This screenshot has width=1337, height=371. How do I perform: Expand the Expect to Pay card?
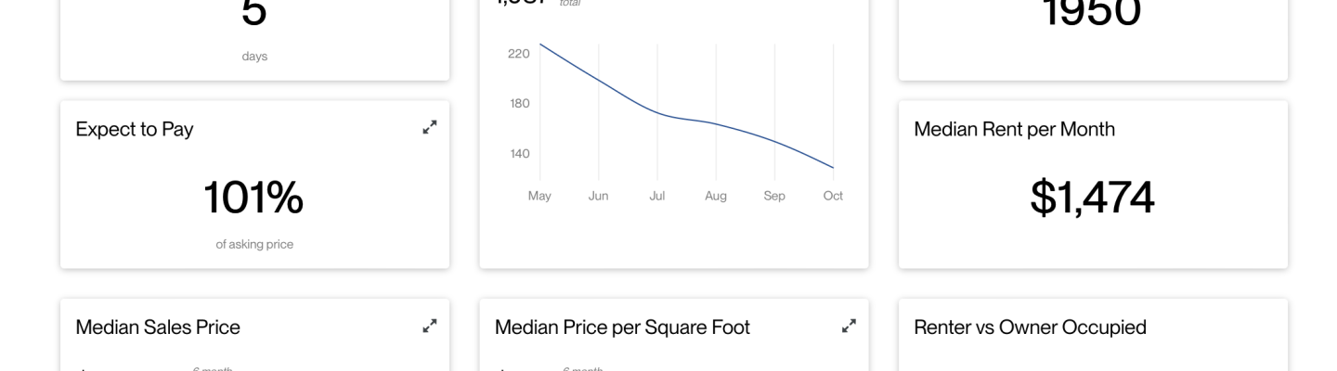point(429,127)
